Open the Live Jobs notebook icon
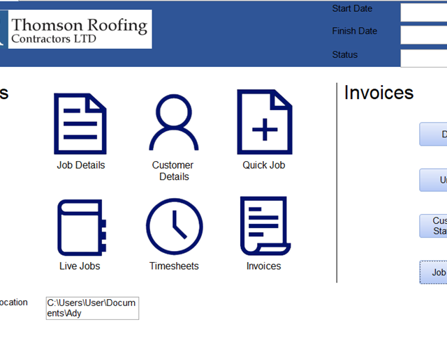The image size is (447, 343). 80,228
